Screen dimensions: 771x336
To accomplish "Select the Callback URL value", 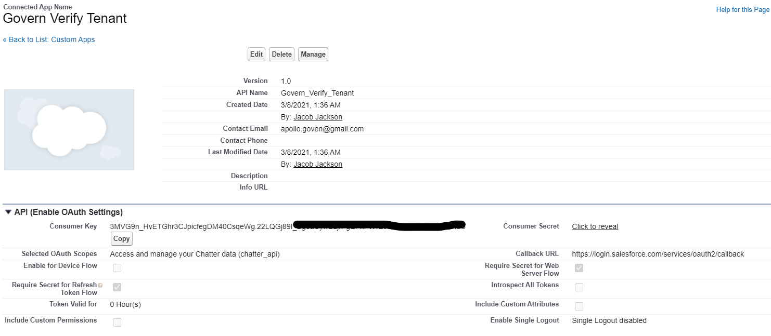I will [x=658, y=254].
